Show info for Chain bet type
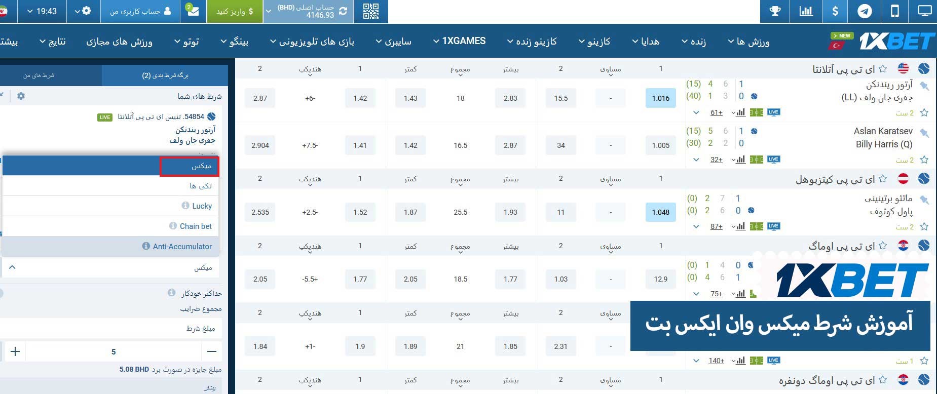This screenshot has height=394, width=937. coord(173,226)
